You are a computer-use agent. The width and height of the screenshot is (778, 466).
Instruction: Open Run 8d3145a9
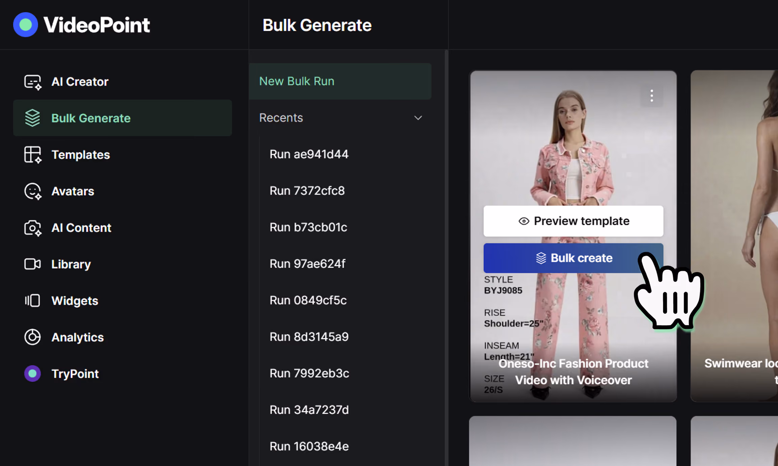[309, 337]
